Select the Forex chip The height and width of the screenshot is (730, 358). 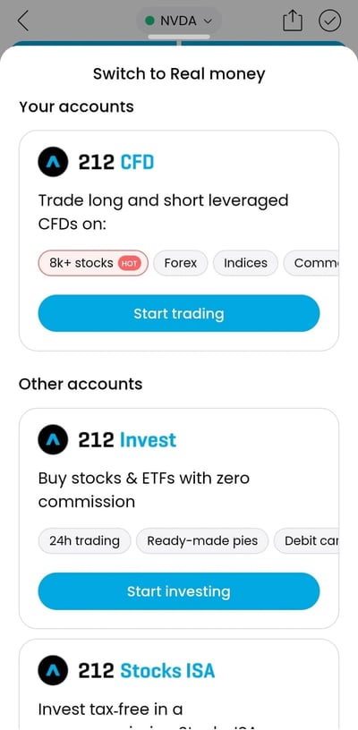[181, 263]
